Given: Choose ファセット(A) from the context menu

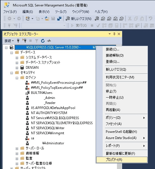Looking at the screenshot, I should point(122,124).
